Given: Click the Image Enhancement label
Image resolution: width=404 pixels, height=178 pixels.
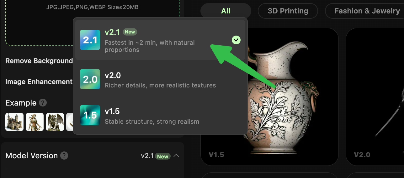Looking at the screenshot, I should 39,82.
